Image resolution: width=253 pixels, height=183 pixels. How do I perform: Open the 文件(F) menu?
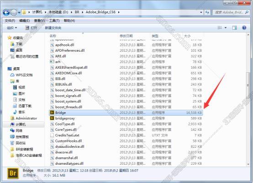(x=10, y=21)
